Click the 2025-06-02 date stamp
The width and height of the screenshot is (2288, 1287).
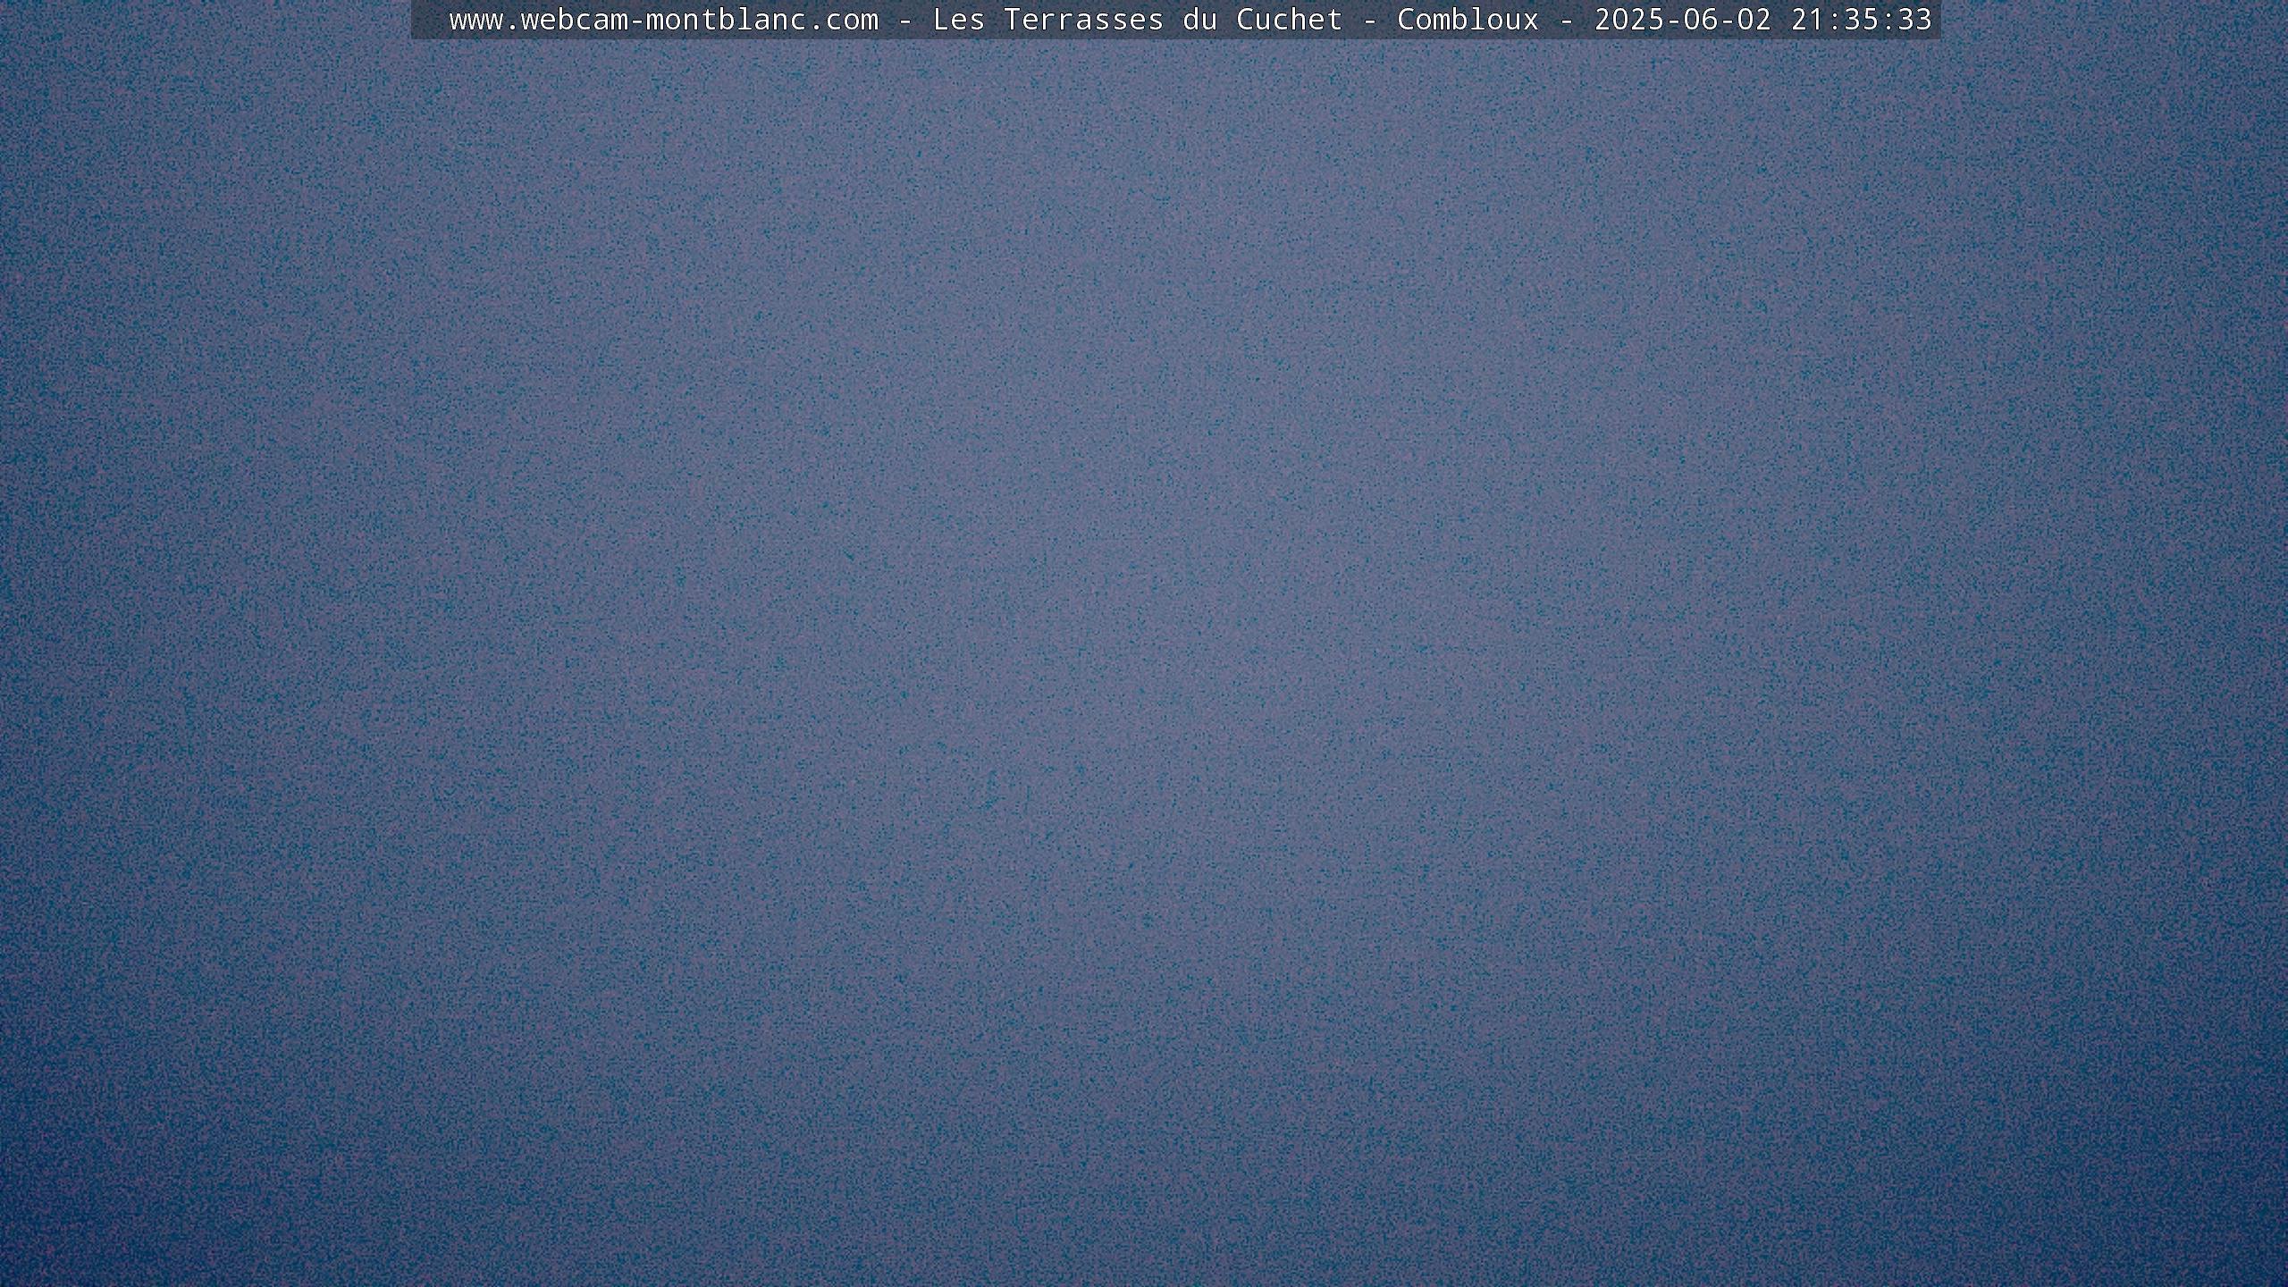[x=1683, y=20]
